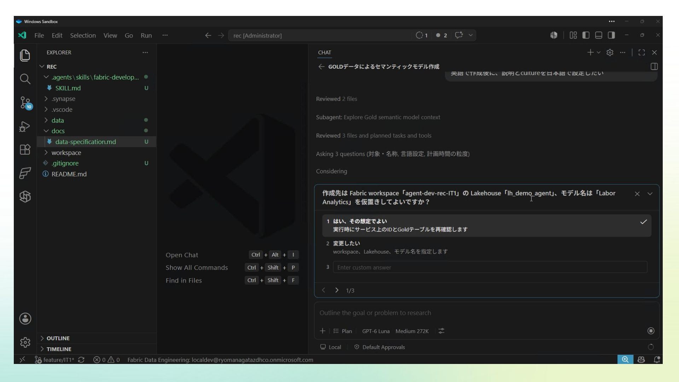Open the Extensions view
Screen dimensions: 679x382
pos(25,150)
